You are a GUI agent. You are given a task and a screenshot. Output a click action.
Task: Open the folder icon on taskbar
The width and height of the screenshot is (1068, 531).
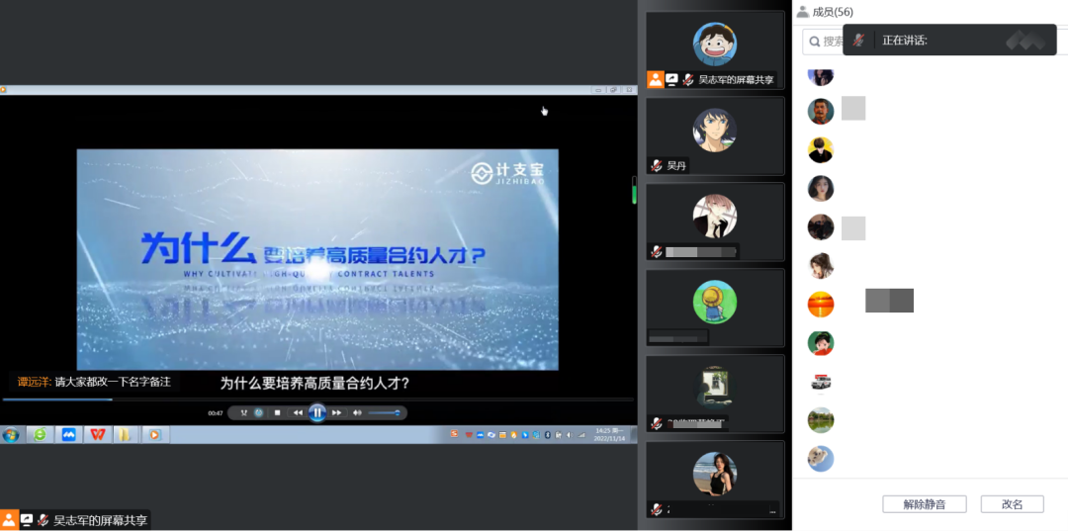point(126,434)
